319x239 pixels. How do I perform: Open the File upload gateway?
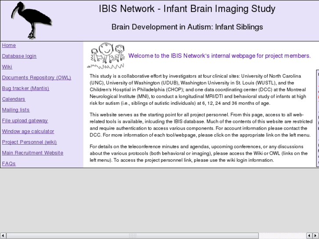25,121
